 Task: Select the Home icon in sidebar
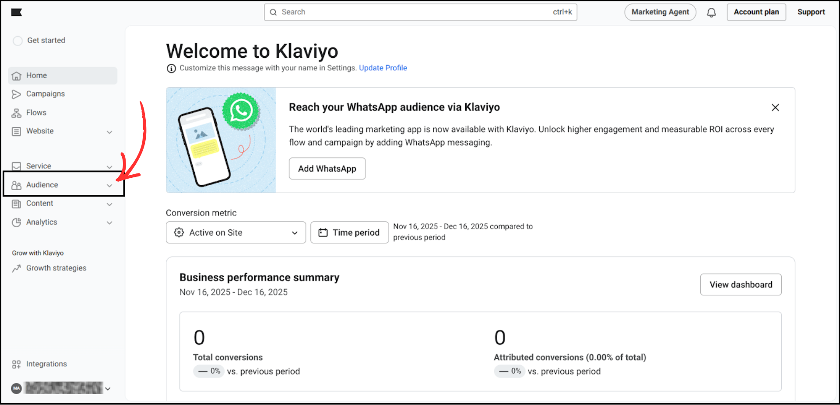click(x=16, y=75)
